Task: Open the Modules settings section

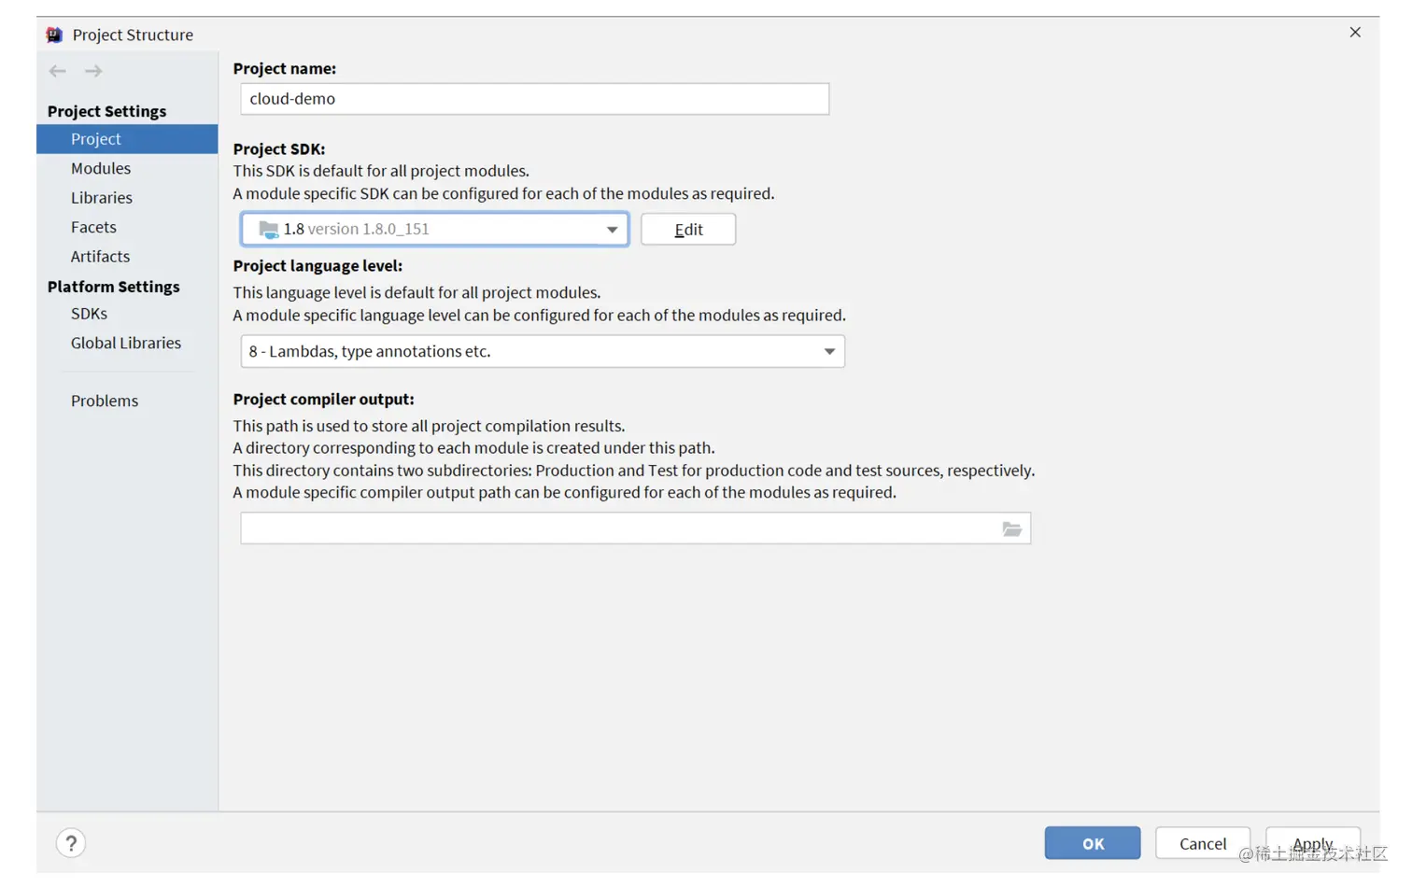Action: (x=101, y=168)
